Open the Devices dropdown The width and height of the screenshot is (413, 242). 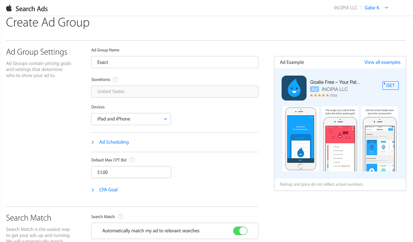tap(131, 119)
